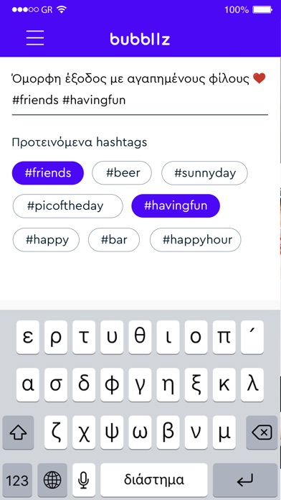Viewport: 281px width, 500px height.
Task: Deselect the #havingfun hashtag chip
Action: point(176,205)
